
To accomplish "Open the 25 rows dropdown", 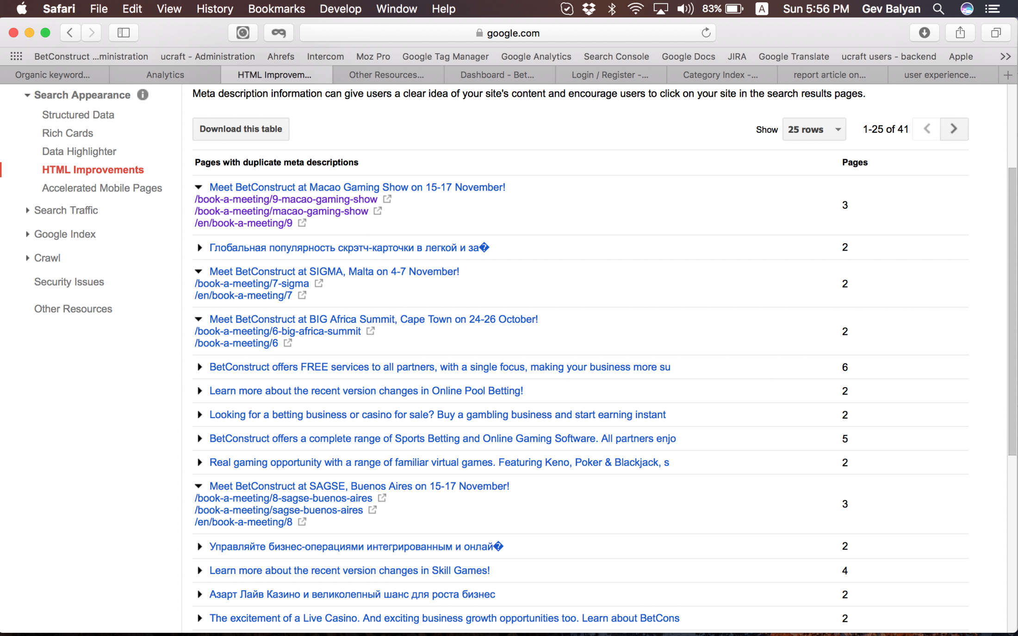I will tap(814, 130).
